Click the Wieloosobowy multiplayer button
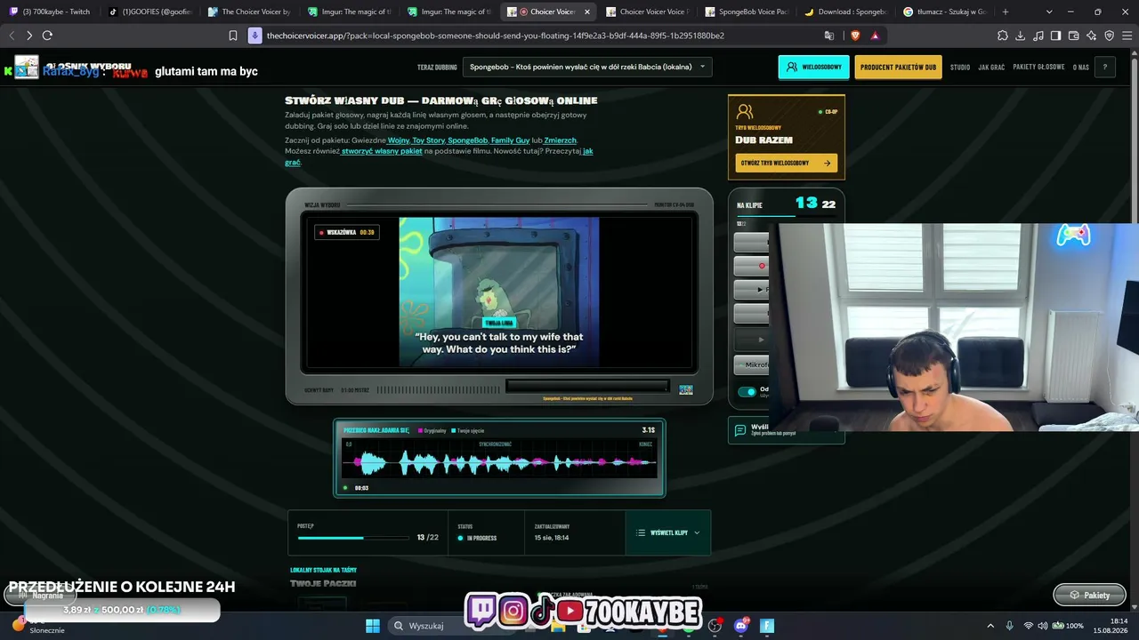The image size is (1139, 640). pos(813,68)
